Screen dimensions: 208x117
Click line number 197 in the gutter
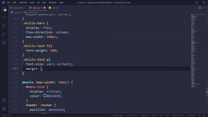(15, 69)
